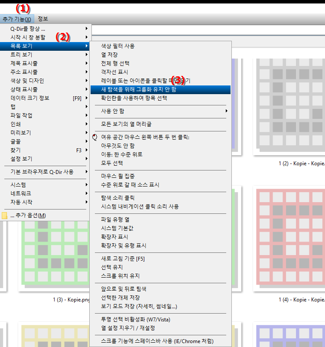This screenshot has height=347, width=325.
Task: Open the 미리보기 menu entry
Action: click(x=45, y=133)
